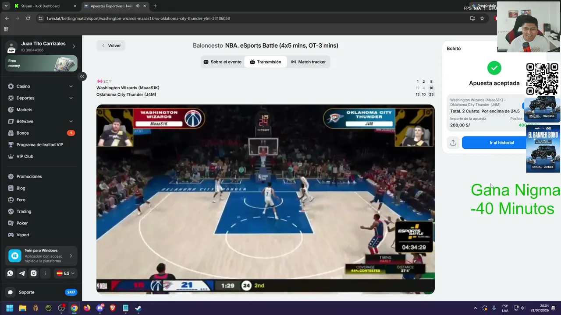561x315 pixels.
Task: Expand the Betwave submenu
Action: pos(71,121)
